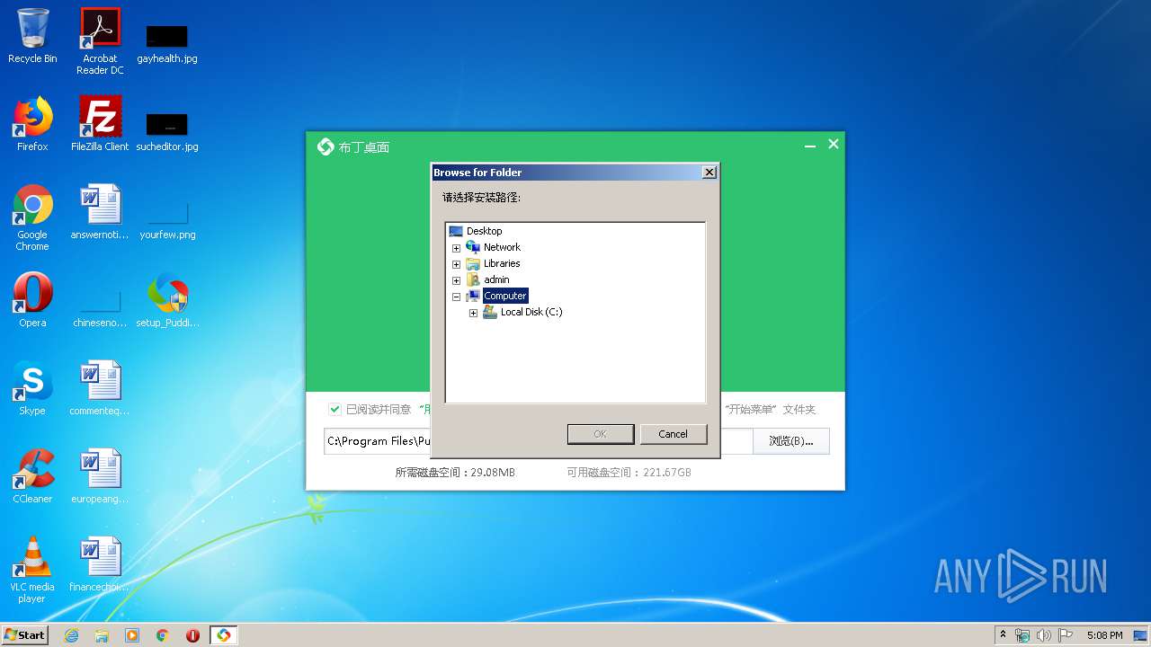This screenshot has height=647, width=1151.
Task: Expand the Local Disk (C:) node
Action: 473,313
